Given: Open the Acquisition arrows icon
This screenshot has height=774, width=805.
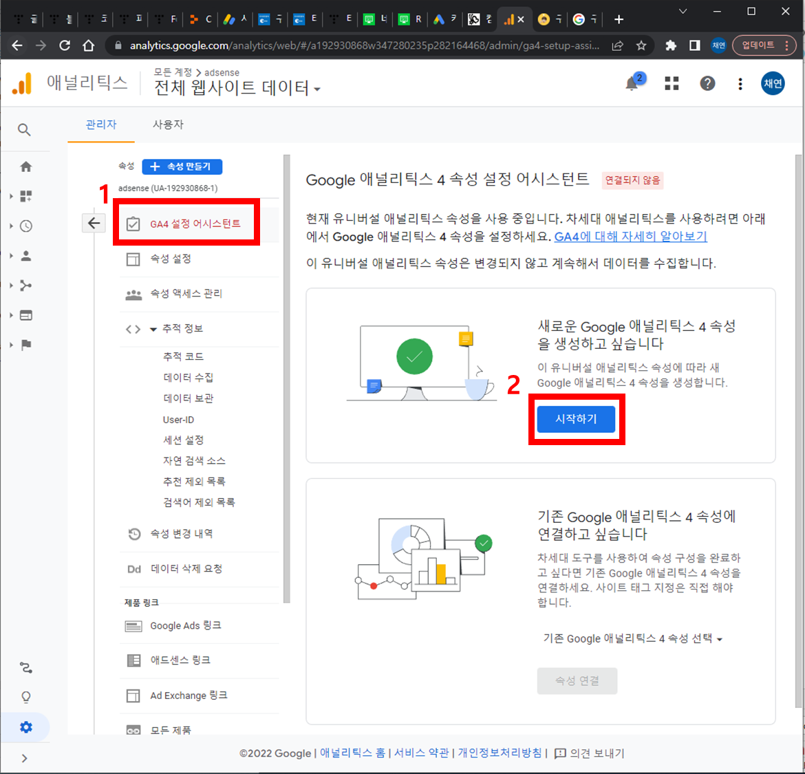Looking at the screenshot, I should tap(25, 286).
